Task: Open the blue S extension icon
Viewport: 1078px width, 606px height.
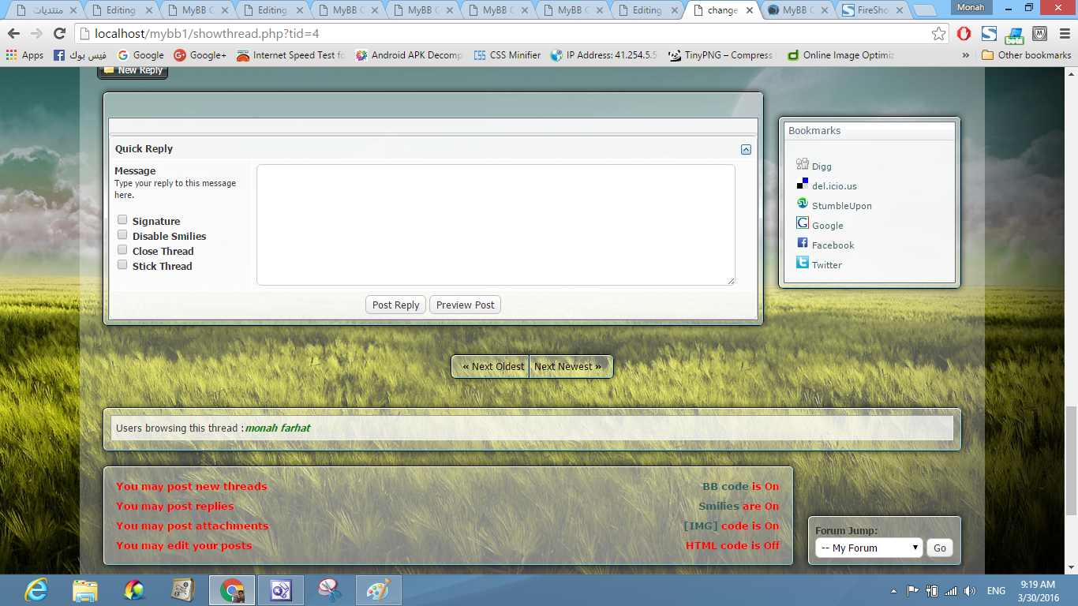Action: click(x=989, y=34)
